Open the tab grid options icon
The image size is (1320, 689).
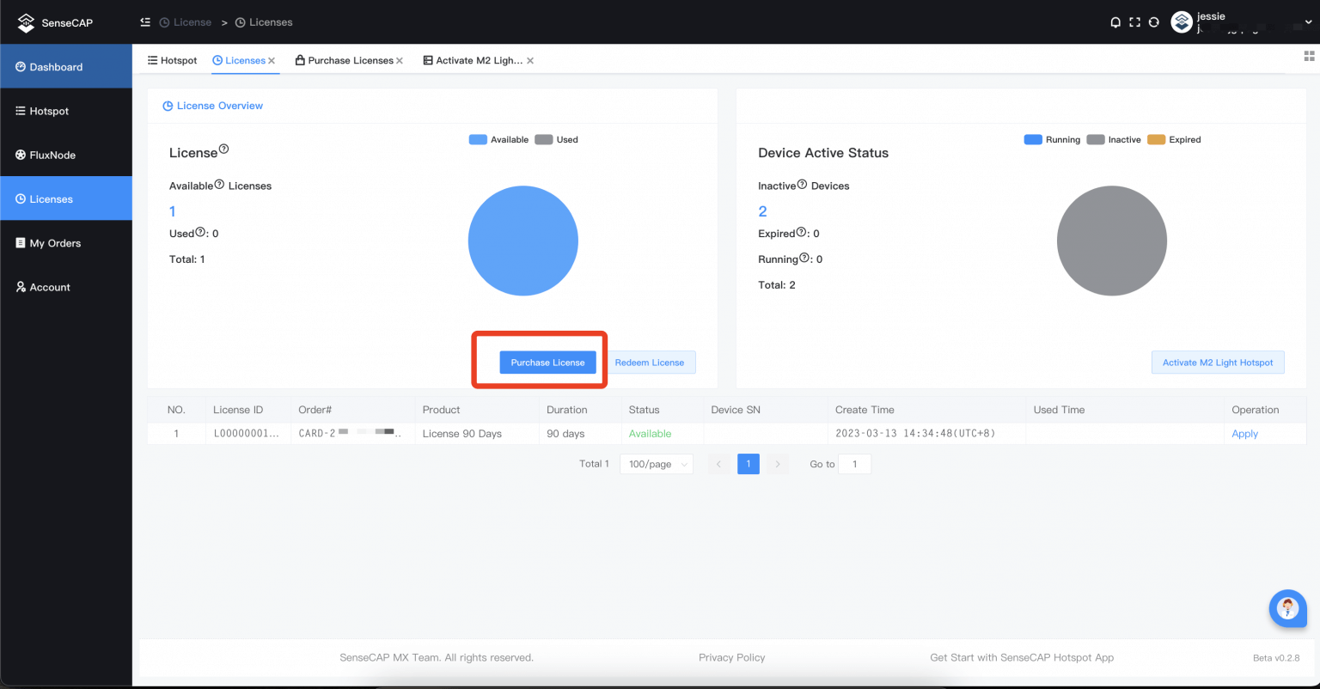click(1310, 56)
